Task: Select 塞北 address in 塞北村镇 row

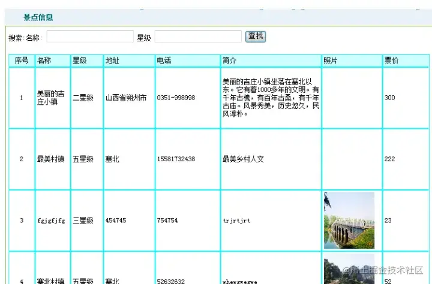Action: 112,281
